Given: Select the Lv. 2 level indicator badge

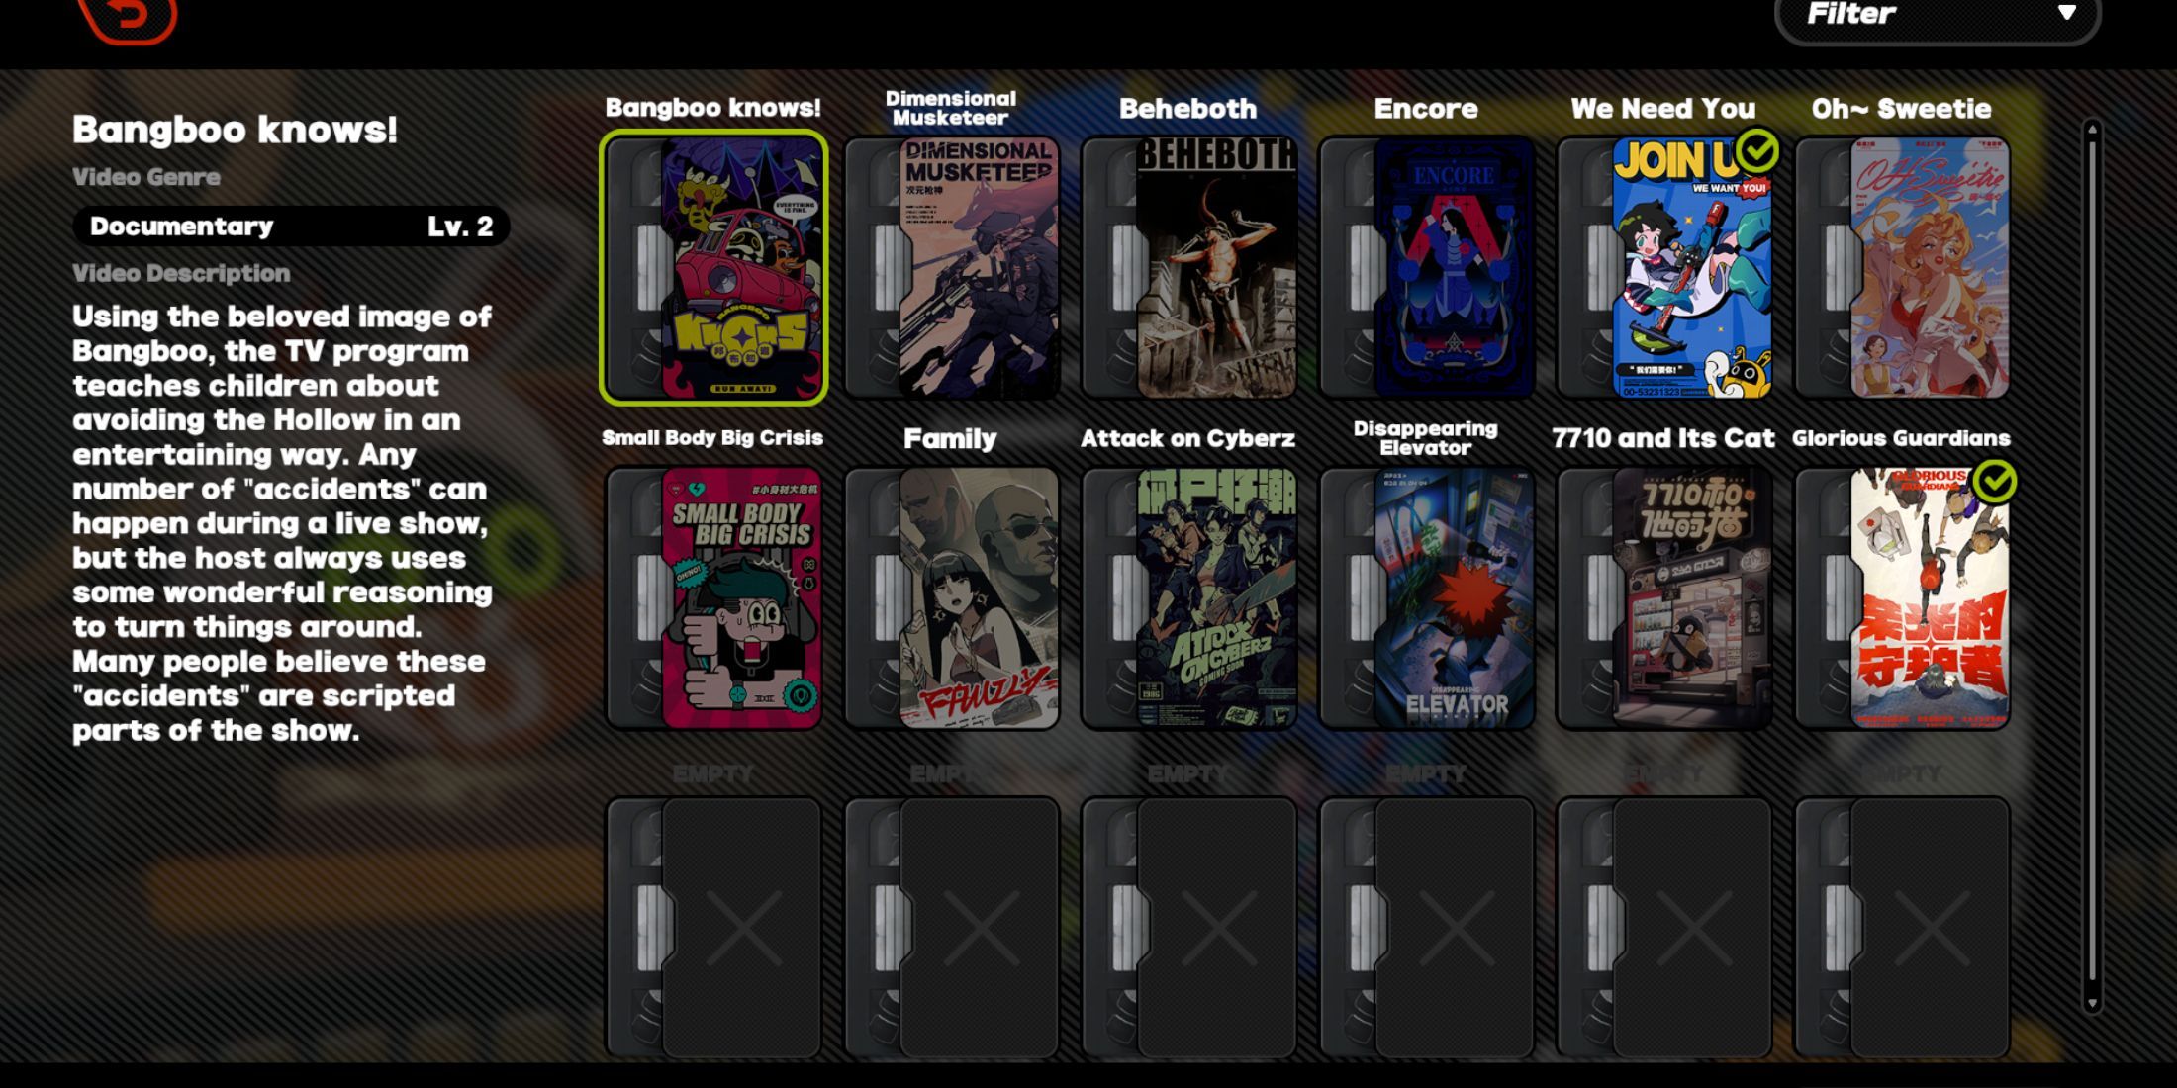Looking at the screenshot, I should [x=466, y=225].
